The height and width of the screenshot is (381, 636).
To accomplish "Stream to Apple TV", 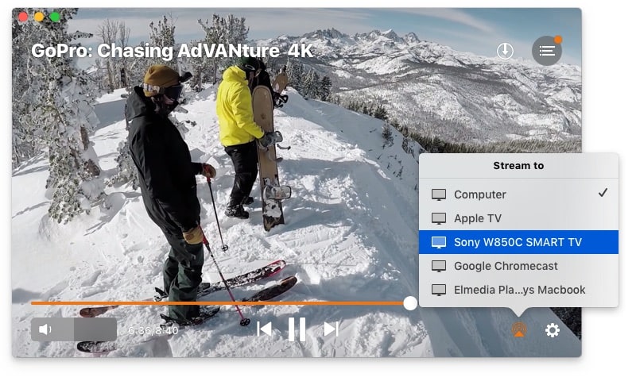I will click(x=518, y=218).
